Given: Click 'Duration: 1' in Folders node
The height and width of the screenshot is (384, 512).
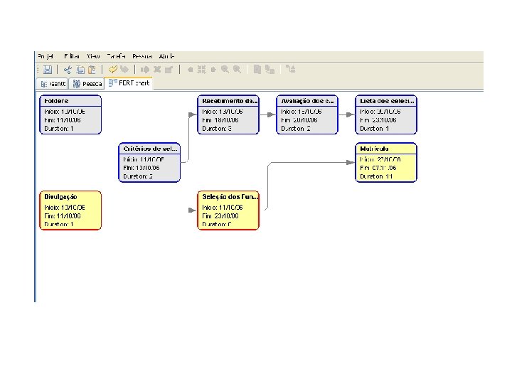Looking at the screenshot, I should coord(59,129).
